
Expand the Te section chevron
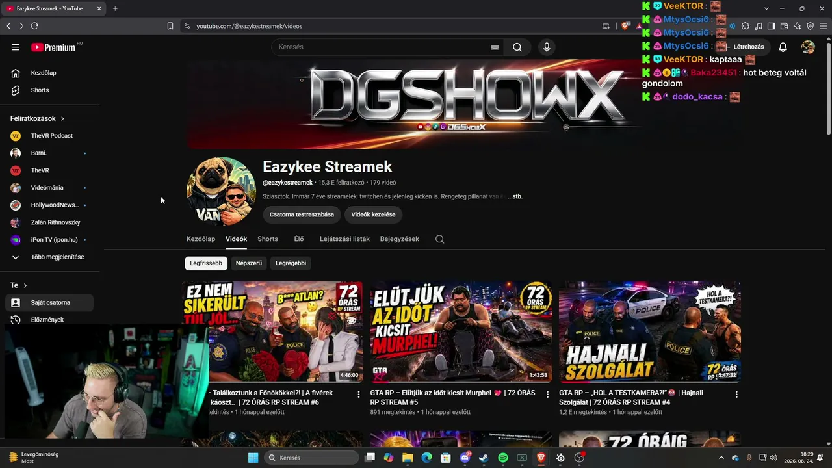(25, 285)
